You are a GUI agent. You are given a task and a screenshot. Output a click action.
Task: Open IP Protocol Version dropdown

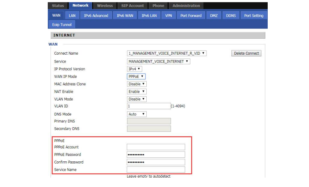point(134,69)
